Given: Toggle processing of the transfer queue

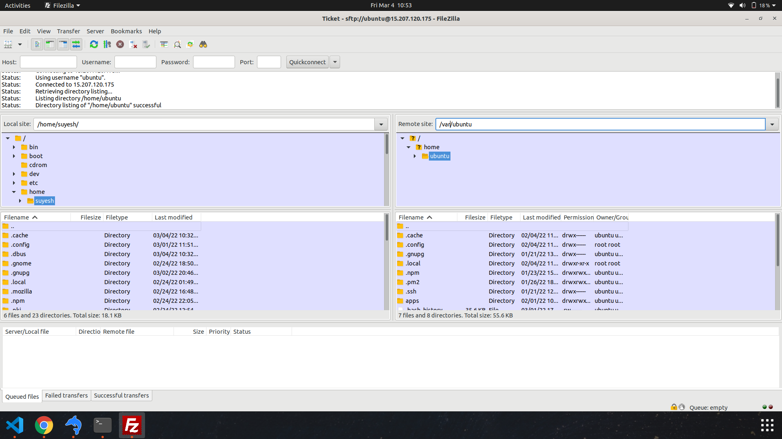Looking at the screenshot, I should pyautogui.click(x=107, y=44).
